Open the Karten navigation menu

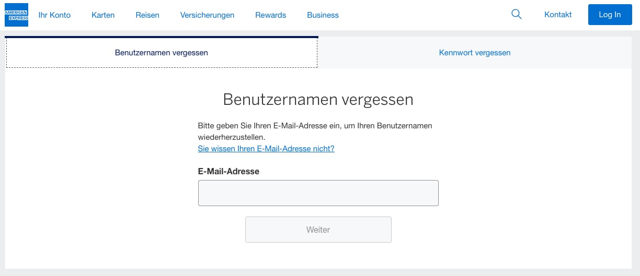click(x=103, y=15)
